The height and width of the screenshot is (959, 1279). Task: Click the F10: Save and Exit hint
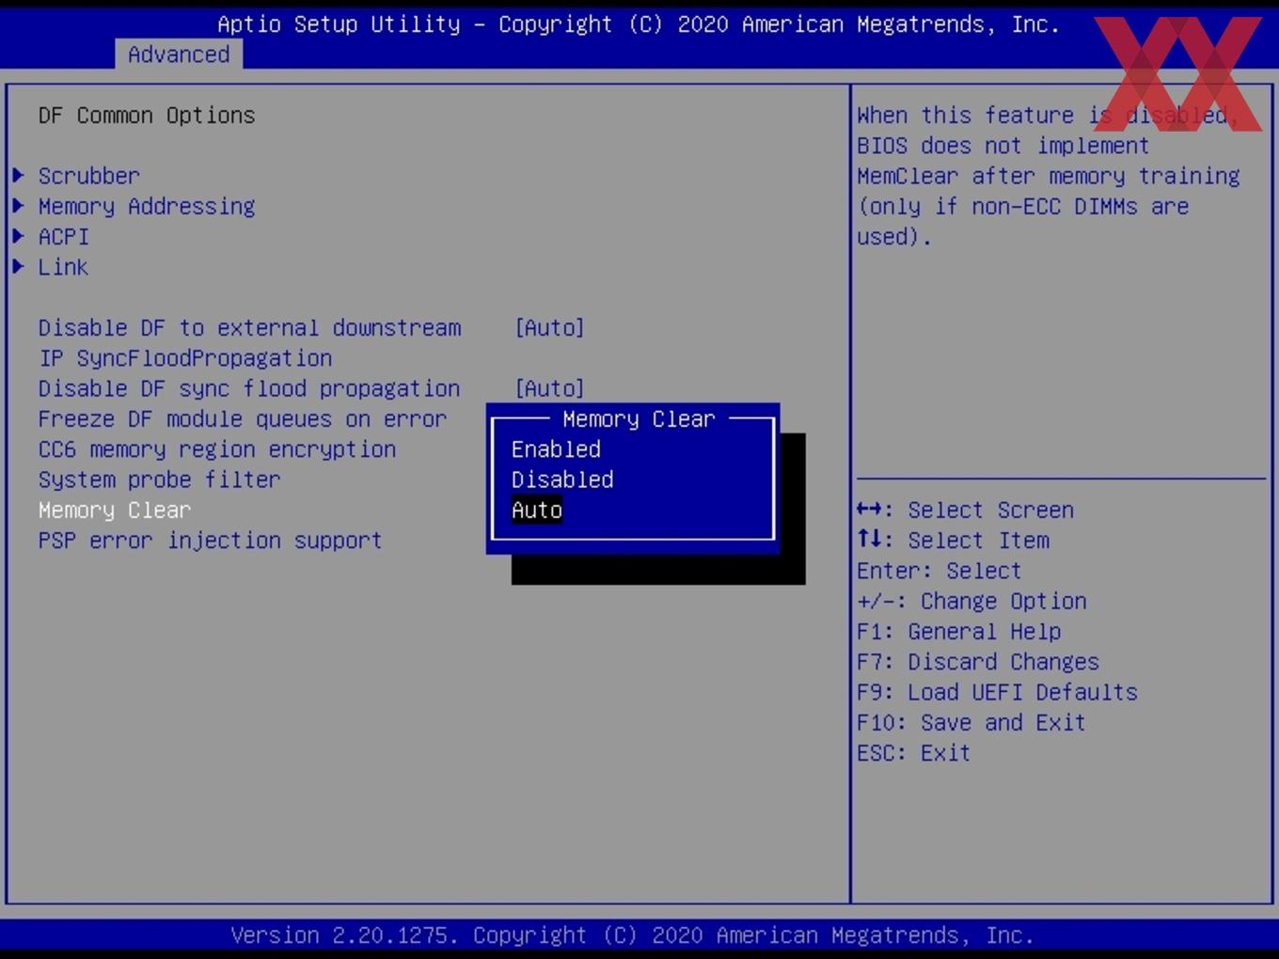971,722
